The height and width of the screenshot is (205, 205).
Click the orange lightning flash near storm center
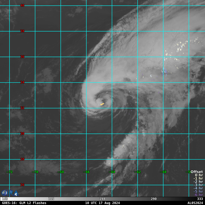pos(102,104)
